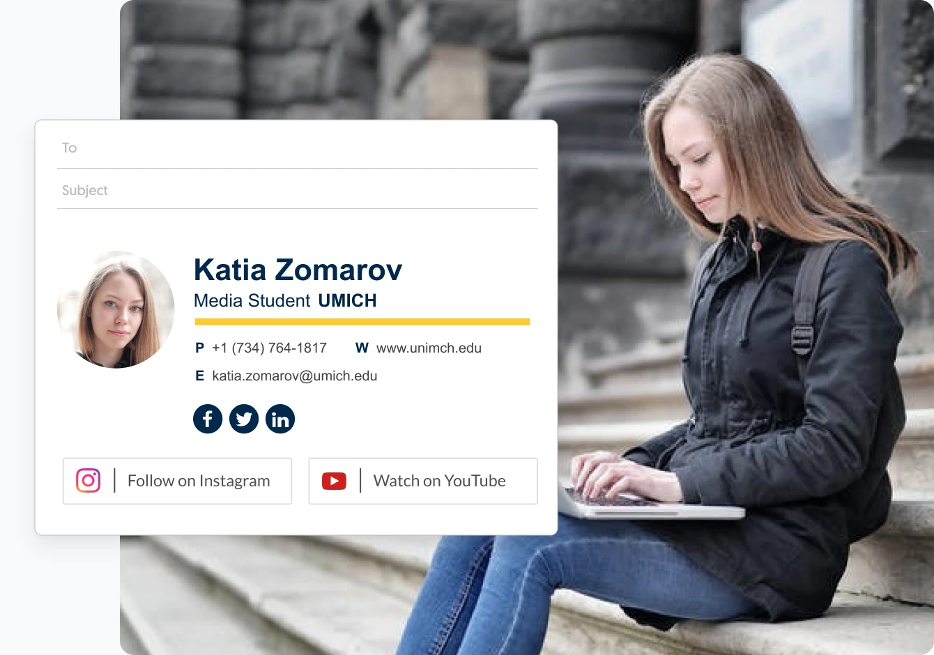
Task: Click the Facebook icon in the signature
Action: (x=208, y=418)
